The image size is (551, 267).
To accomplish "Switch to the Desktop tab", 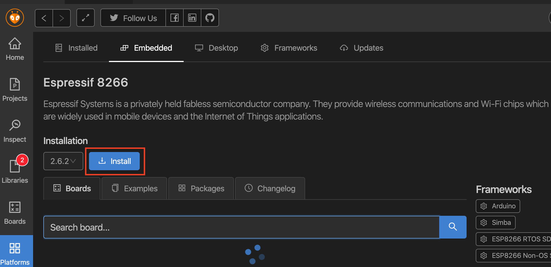I will point(216,48).
